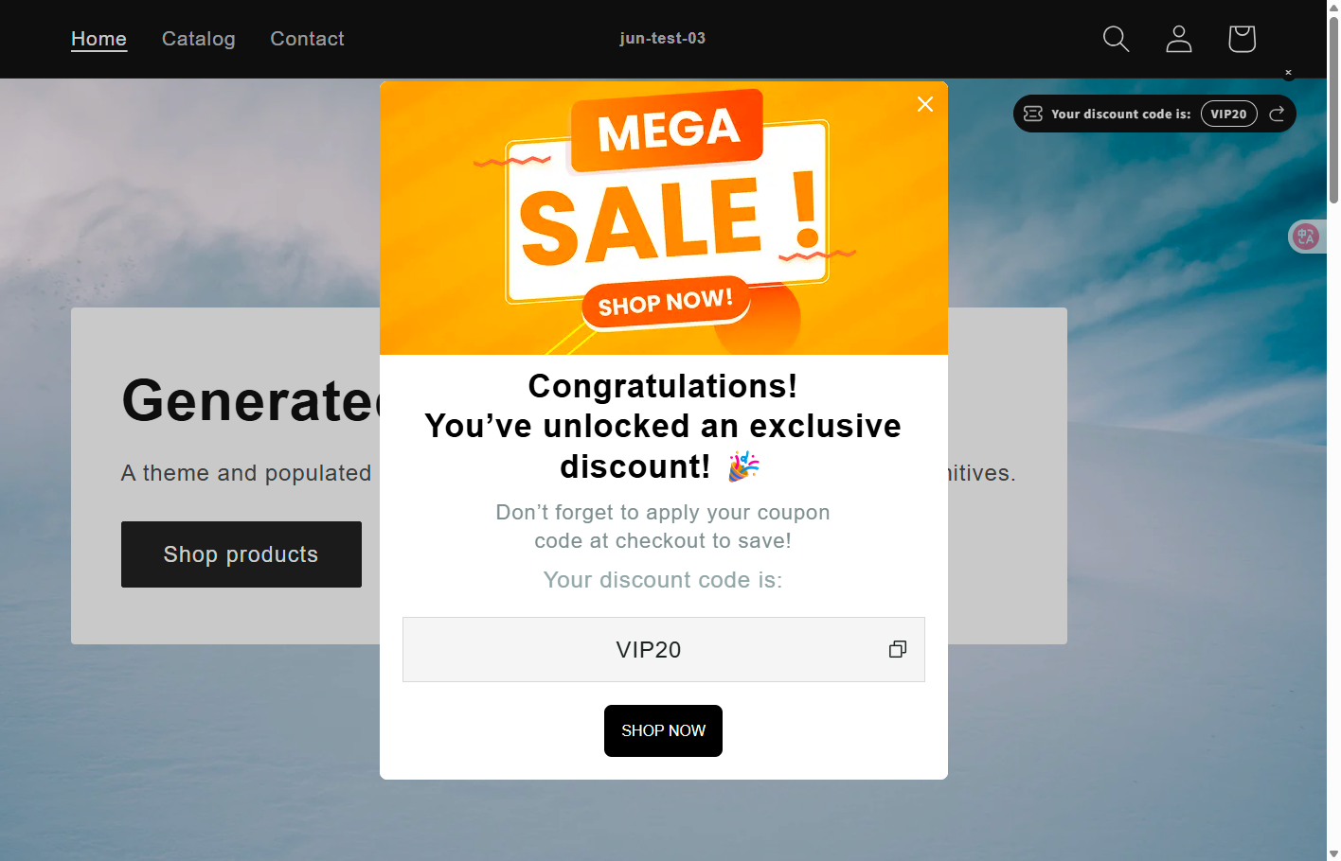1341x861 pixels.
Task: Close the Mega Sale popup
Action: tap(925, 104)
